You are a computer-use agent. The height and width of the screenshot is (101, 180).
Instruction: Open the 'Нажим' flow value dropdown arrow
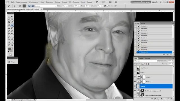pyautogui.click(x=102, y=6)
